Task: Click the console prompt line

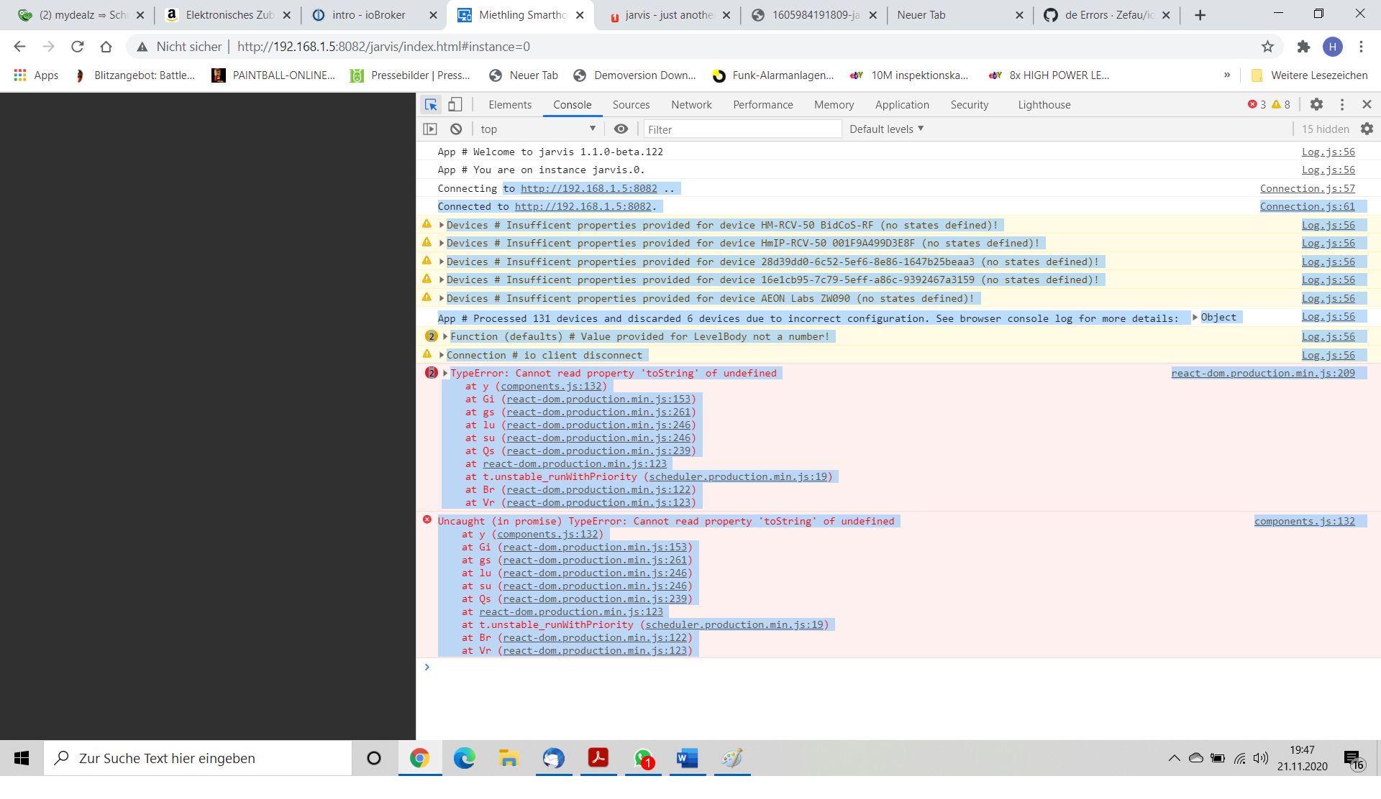Action: pos(898,668)
